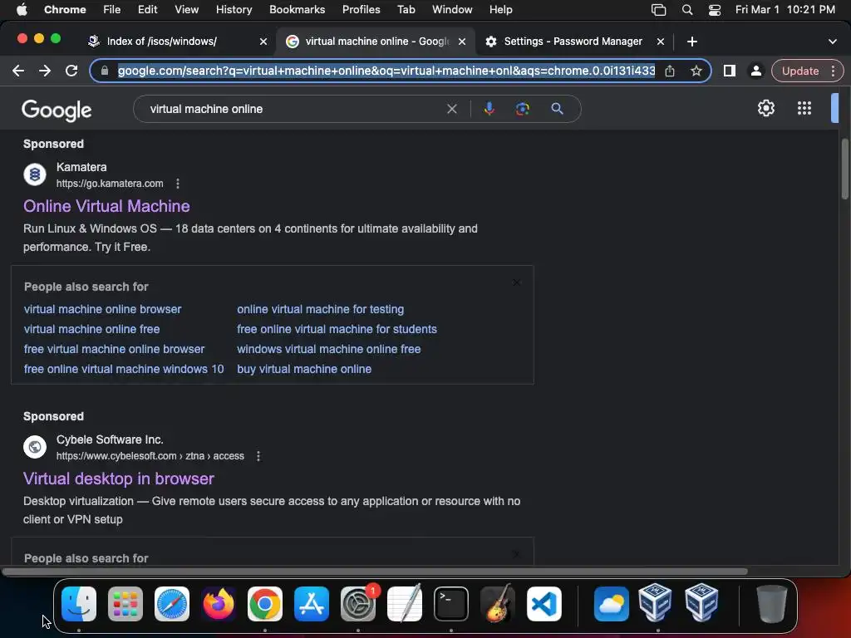
Task: Go back with the browser back arrow
Action: pyautogui.click(x=18, y=71)
